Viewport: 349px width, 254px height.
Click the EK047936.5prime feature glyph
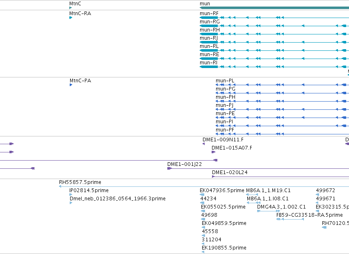click(202, 195)
